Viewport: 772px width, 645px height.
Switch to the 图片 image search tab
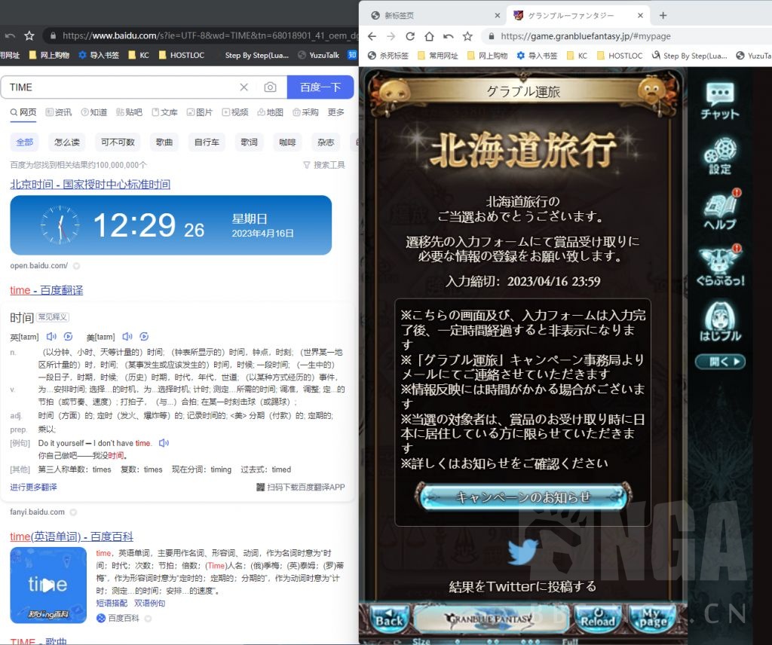point(206,113)
